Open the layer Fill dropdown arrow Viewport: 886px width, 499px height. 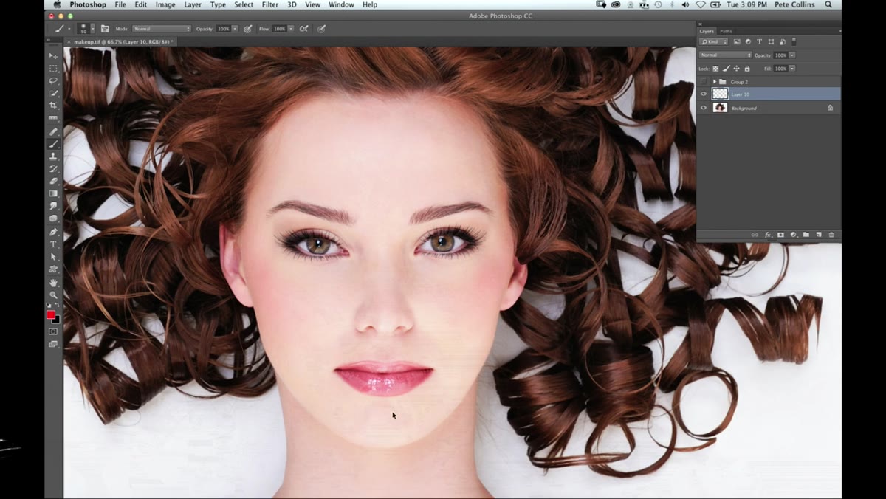(x=791, y=69)
